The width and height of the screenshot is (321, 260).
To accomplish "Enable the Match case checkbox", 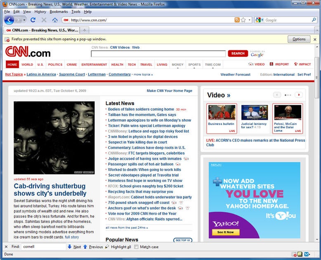I will pyautogui.click(x=136, y=247).
